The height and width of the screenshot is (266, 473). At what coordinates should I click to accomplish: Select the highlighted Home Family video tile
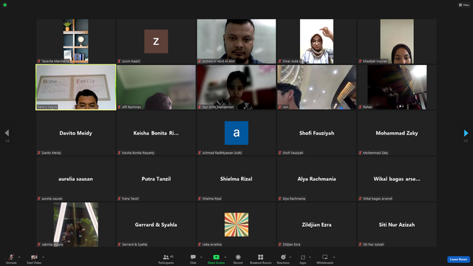coord(75,87)
